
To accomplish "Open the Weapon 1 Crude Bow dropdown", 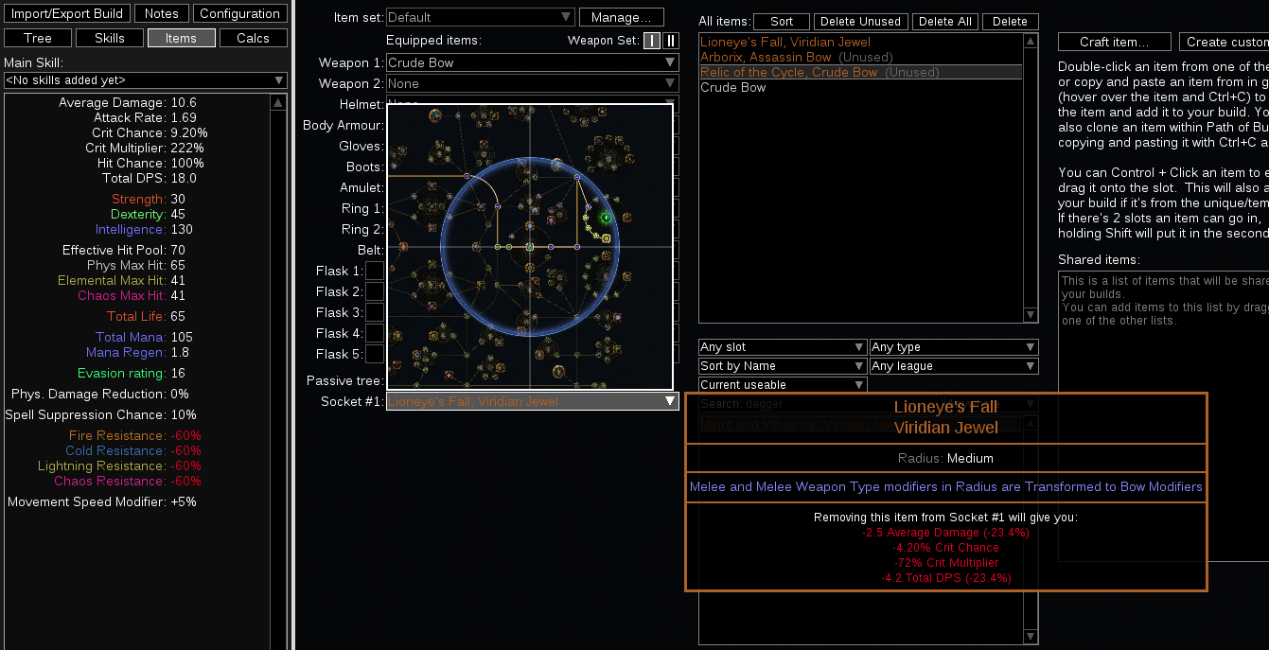I will pos(533,62).
